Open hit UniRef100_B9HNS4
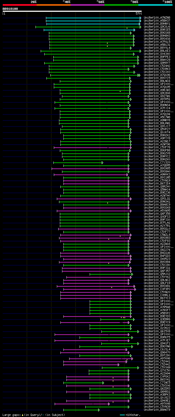The height and width of the screenshot is (417, 175). [156, 105]
